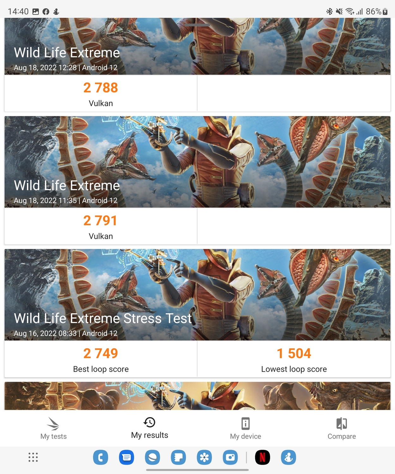395x474 pixels.
Task: Launch the Phone app from taskbar
Action: point(101,457)
